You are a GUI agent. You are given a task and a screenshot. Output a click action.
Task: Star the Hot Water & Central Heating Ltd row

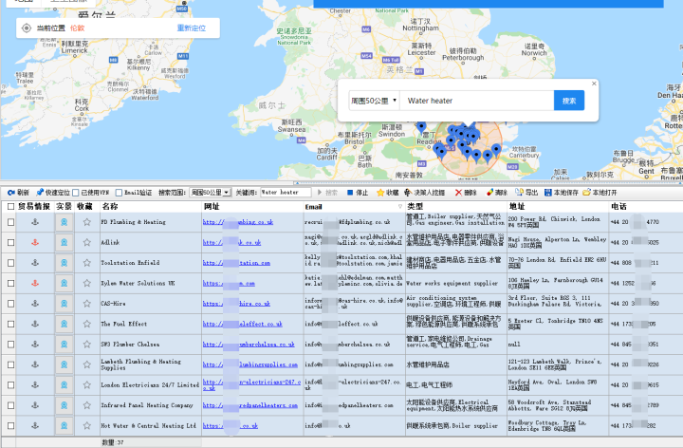click(x=86, y=426)
